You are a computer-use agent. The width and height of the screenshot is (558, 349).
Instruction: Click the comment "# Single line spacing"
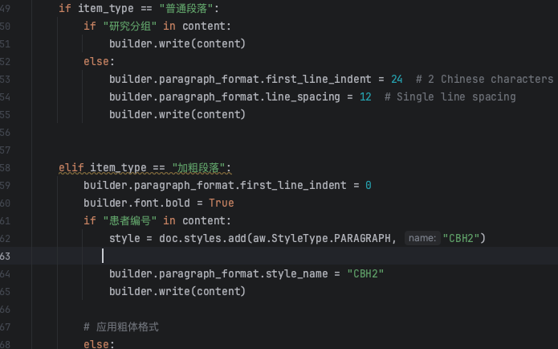(x=450, y=97)
